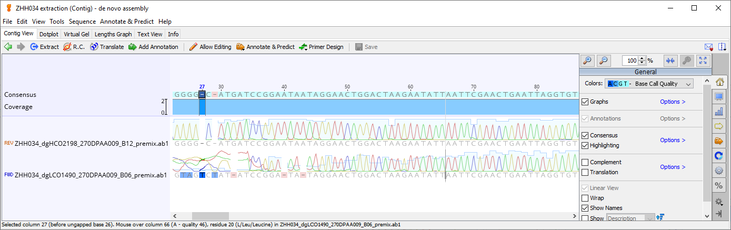This screenshot has width=731, height=230.
Task: Toggle the Linear View checkbox
Action: click(x=585, y=188)
